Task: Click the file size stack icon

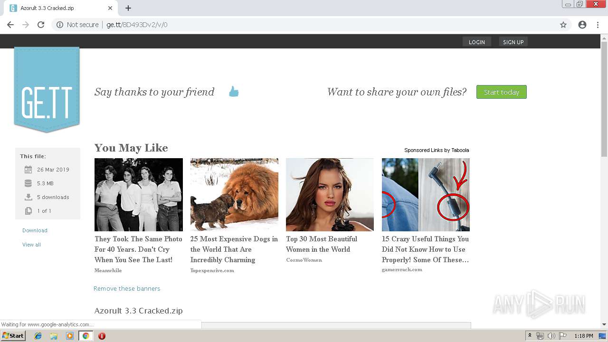Action: pos(28,183)
